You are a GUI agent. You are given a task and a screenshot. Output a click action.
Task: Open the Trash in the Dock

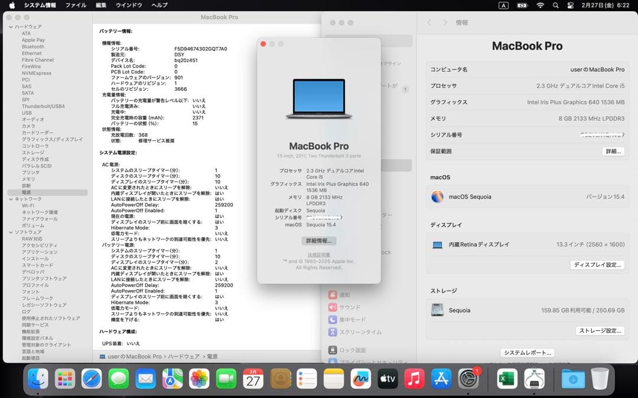point(600,379)
